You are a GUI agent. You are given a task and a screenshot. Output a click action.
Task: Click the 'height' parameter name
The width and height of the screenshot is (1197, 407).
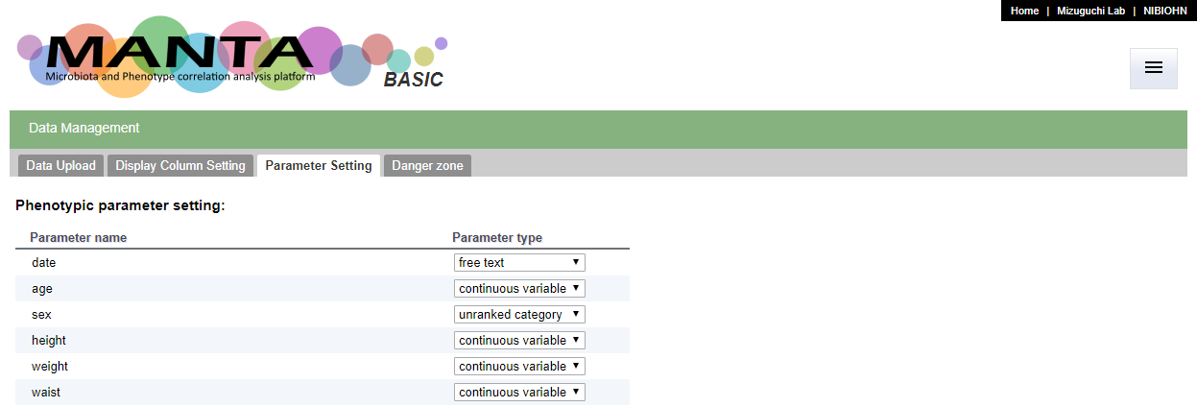coord(49,340)
